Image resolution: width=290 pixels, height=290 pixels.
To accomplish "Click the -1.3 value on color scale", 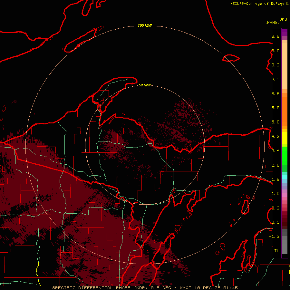I will tap(275, 237).
